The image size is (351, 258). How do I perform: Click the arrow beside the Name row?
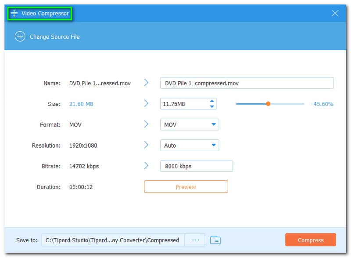tap(147, 83)
